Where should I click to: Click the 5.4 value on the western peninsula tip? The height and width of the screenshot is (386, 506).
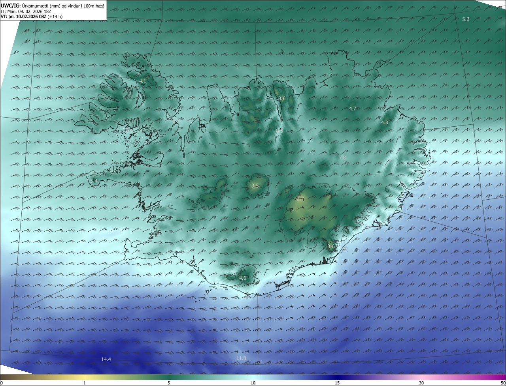pos(94,181)
